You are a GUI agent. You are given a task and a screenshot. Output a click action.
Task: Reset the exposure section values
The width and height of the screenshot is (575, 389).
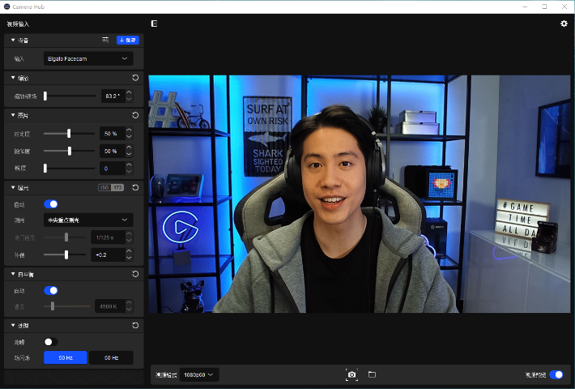134,187
